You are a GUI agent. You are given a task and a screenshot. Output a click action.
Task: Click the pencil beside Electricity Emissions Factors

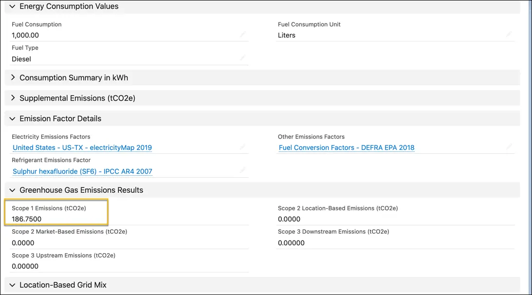(242, 147)
